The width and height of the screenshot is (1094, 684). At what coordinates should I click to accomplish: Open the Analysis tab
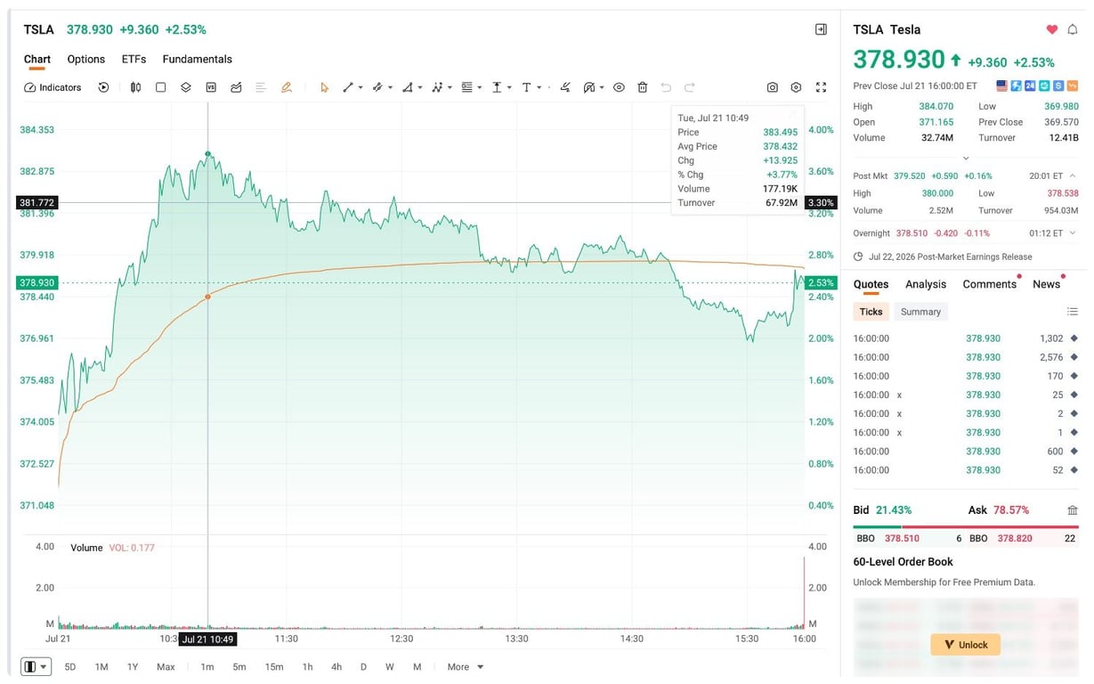pyautogui.click(x=926, y=284)
